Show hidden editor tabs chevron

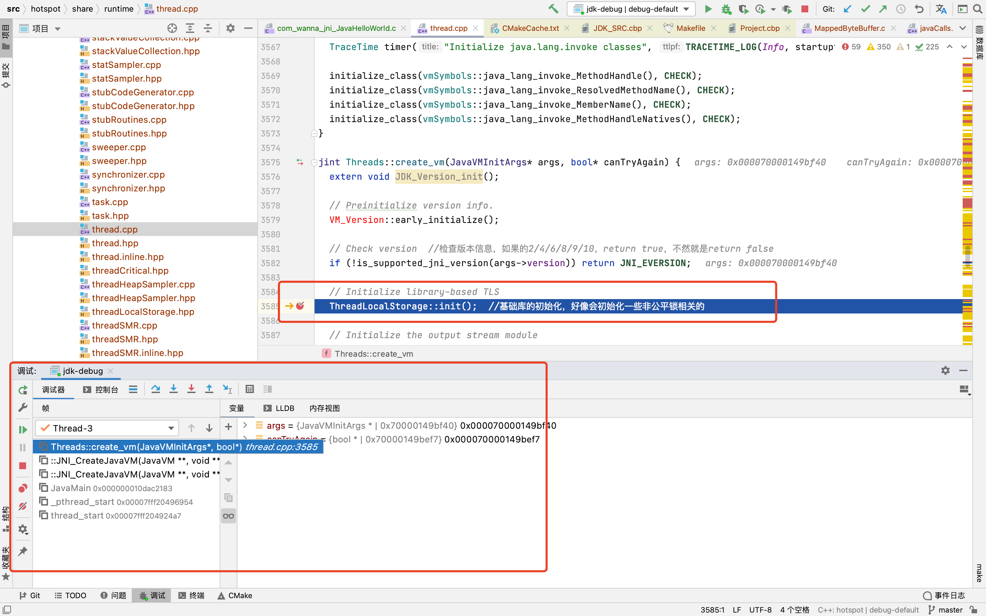click(963, 28)
